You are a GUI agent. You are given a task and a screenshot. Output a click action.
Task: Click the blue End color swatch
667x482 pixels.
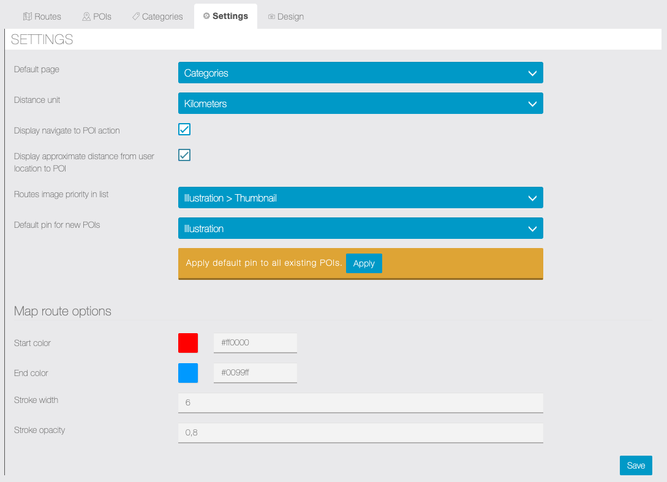188,373
